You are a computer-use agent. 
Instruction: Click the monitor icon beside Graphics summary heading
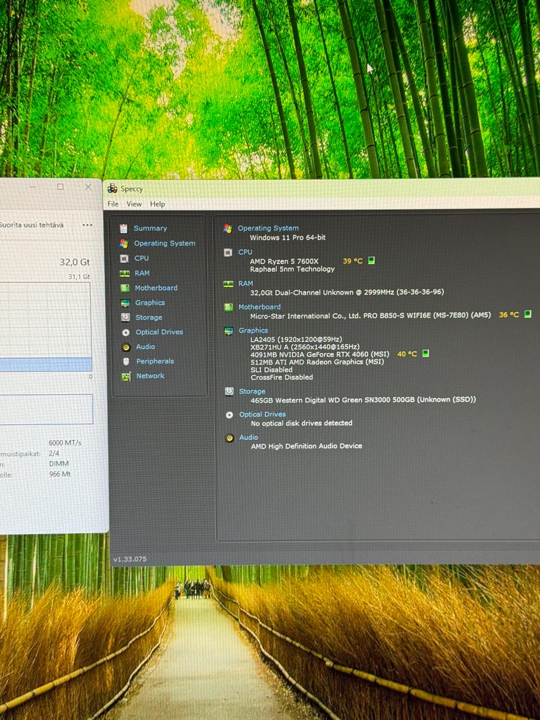point(229,331)
